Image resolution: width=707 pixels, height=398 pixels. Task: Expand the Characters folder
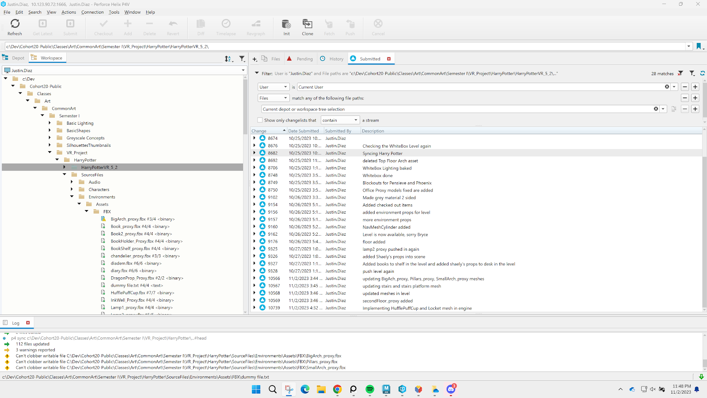72,189
